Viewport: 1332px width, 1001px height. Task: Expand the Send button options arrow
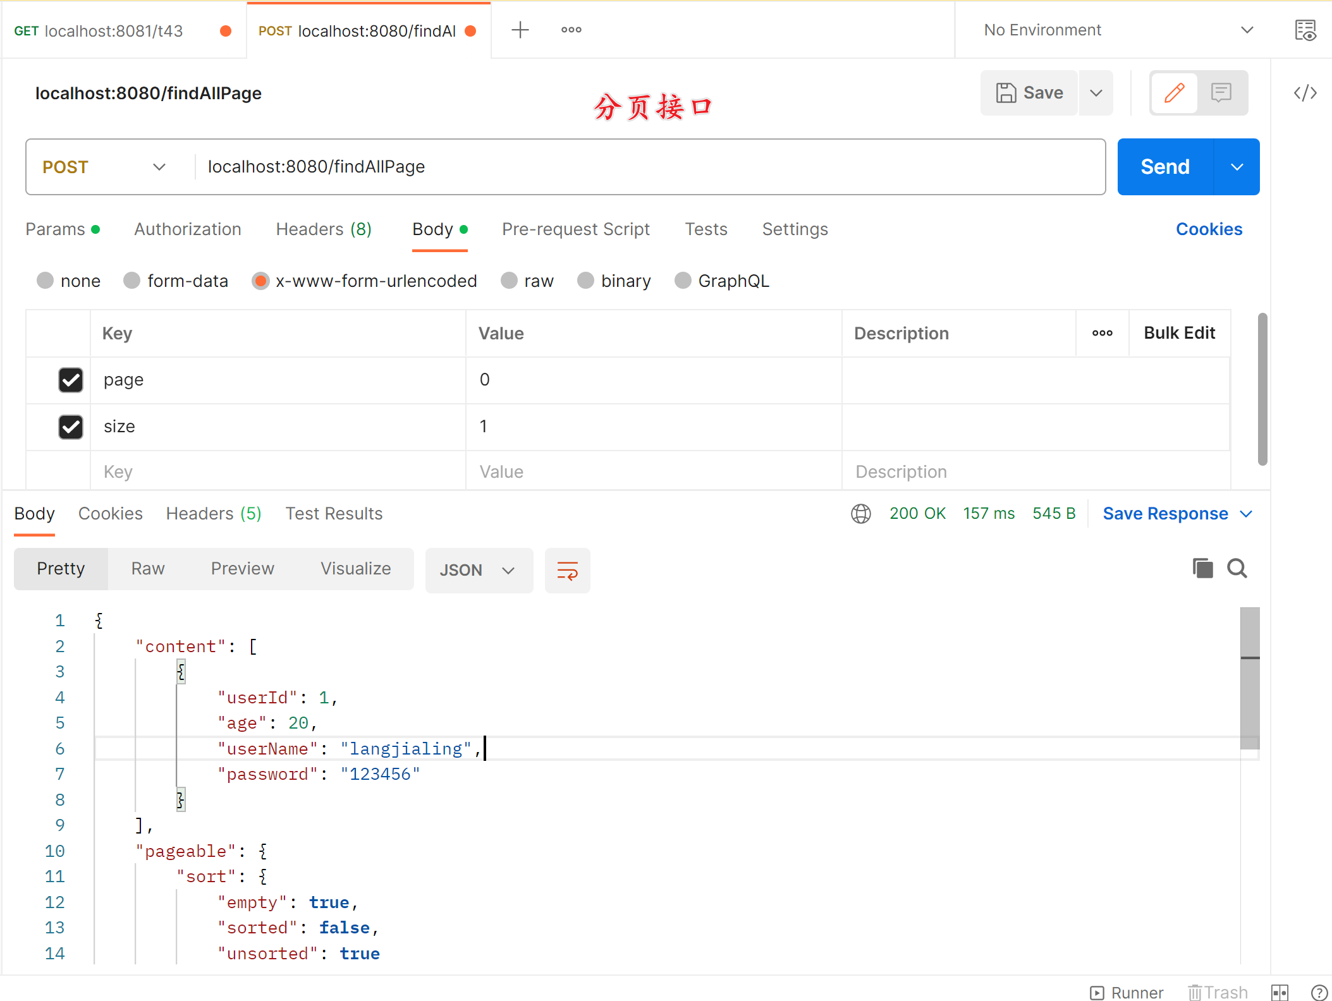click(1237, 167)
